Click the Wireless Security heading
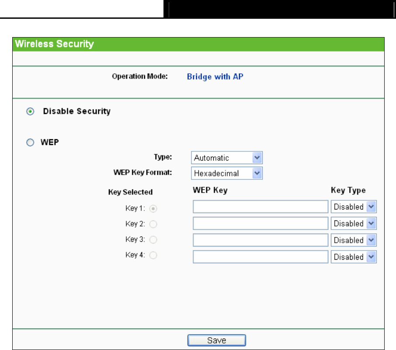This screenshot has height=350, width=396. (x=54, y=44)
